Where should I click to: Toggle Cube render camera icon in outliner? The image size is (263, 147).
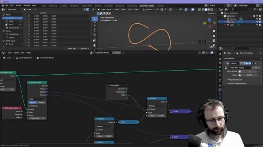pyautogui.click(x=260, y=22)
